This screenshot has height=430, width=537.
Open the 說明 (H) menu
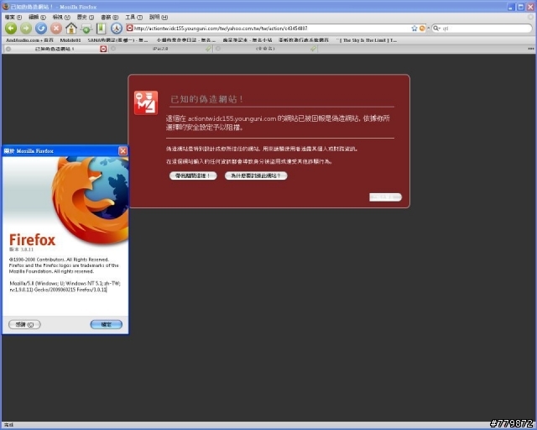[x=159, y=17]
